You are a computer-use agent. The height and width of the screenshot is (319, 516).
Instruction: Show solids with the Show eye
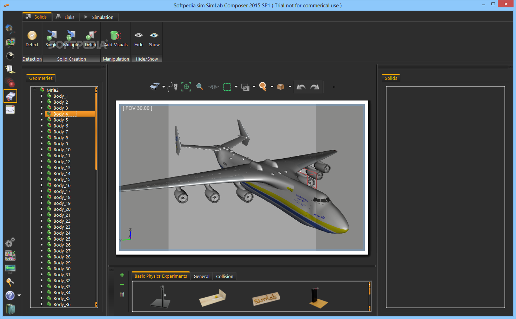tap(154, 35)
